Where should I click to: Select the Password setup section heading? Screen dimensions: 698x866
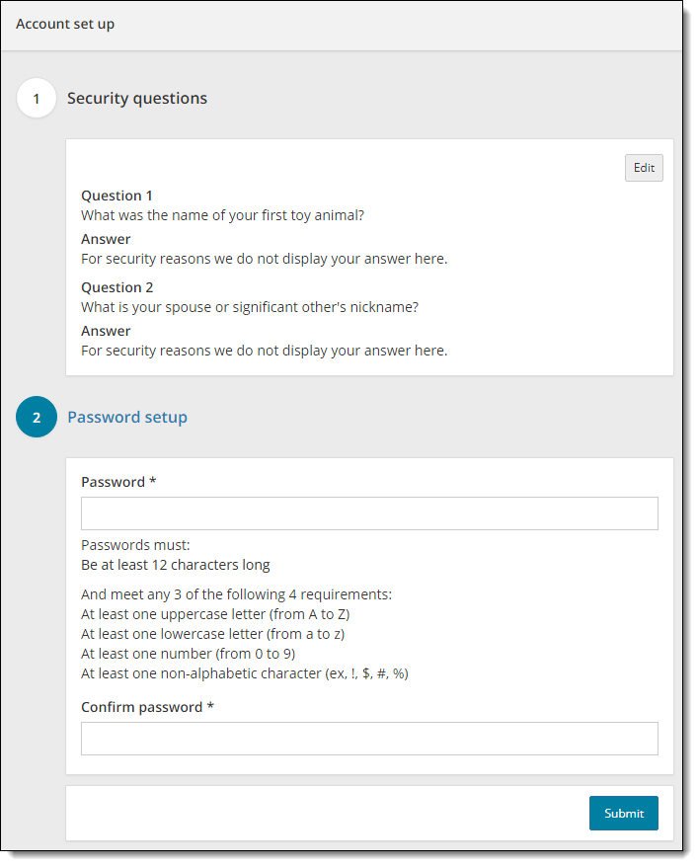126,417
